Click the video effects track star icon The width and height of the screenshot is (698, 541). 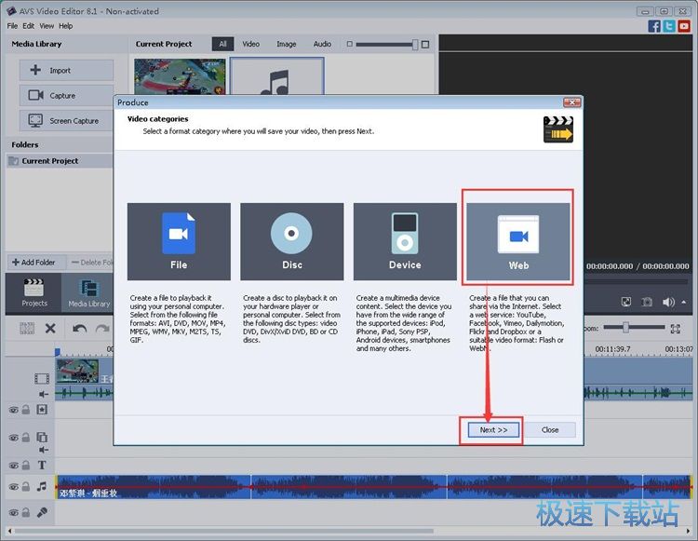[42, 409]
